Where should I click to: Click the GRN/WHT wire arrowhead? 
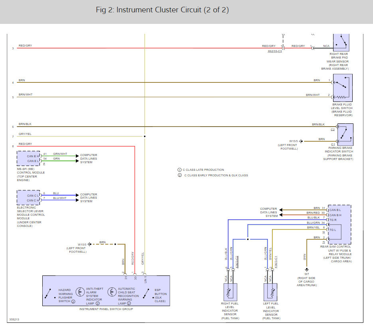point(77,156)
